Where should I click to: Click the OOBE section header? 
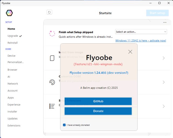click(8, 49)
